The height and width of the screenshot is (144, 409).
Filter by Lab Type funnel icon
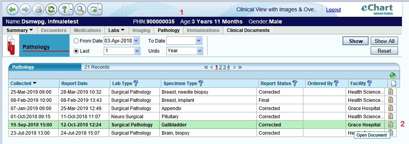click(x=136, y=83)
